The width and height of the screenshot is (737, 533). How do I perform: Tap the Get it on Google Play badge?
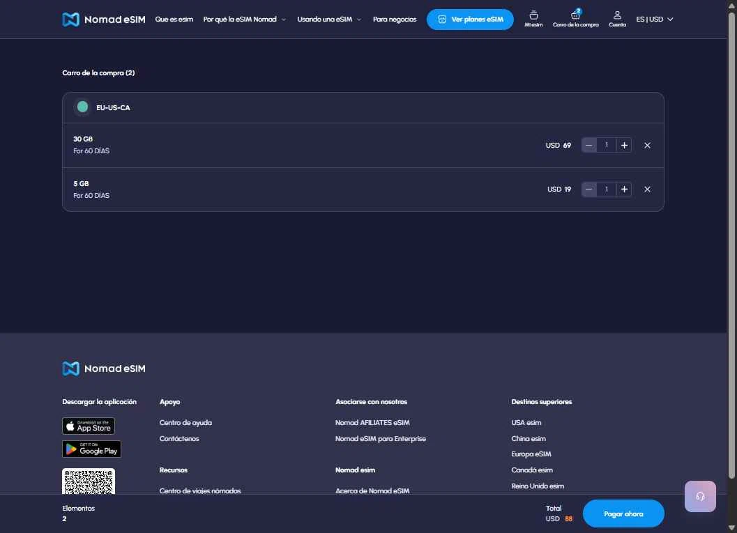point(91,449)
